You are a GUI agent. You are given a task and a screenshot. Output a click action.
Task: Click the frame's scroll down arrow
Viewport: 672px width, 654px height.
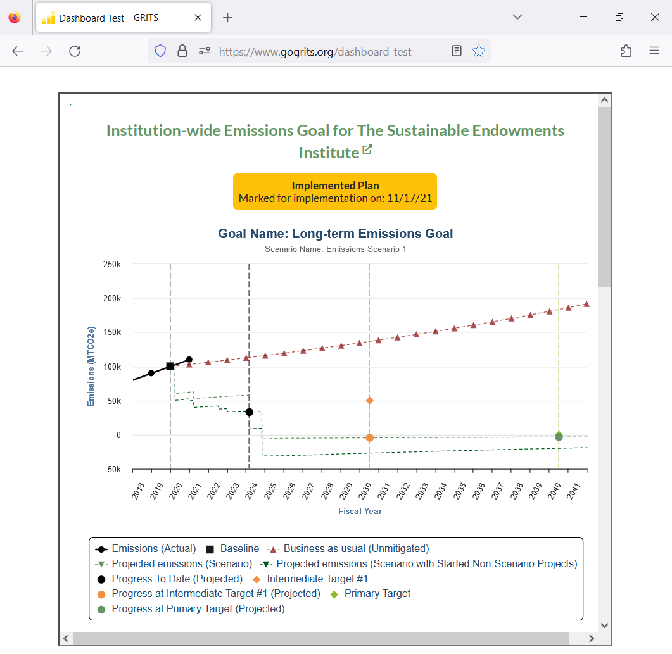point(604,626)
